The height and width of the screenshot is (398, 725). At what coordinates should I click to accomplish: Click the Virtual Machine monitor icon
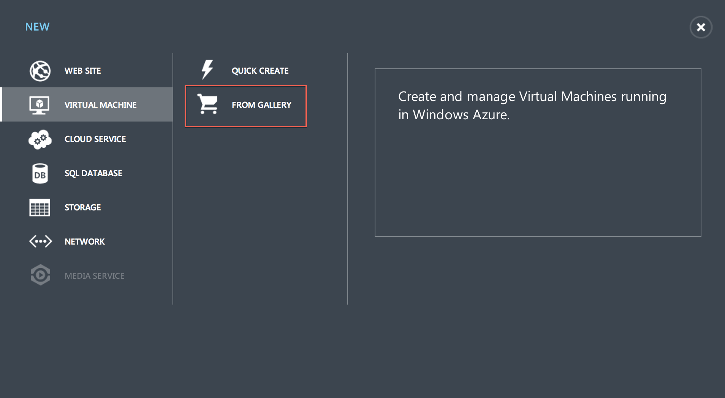pyautogui.click(x=40, y=105)
